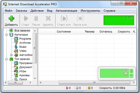Viewport: 140px width, 93px height.
Task: Expand the Автообновление tree node
Action: [x=11, y=55]
